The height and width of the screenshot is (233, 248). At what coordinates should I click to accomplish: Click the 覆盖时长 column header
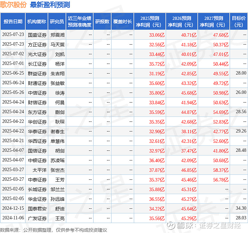tap(123, 21)
